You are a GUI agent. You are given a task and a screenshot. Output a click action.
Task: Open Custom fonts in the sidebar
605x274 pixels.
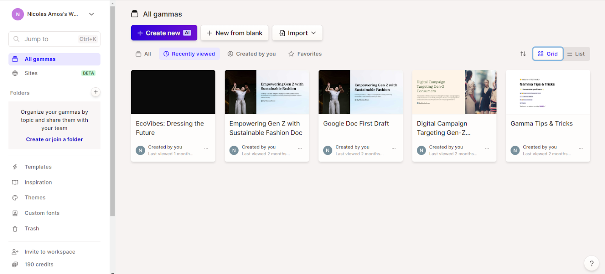coord(42,213)
